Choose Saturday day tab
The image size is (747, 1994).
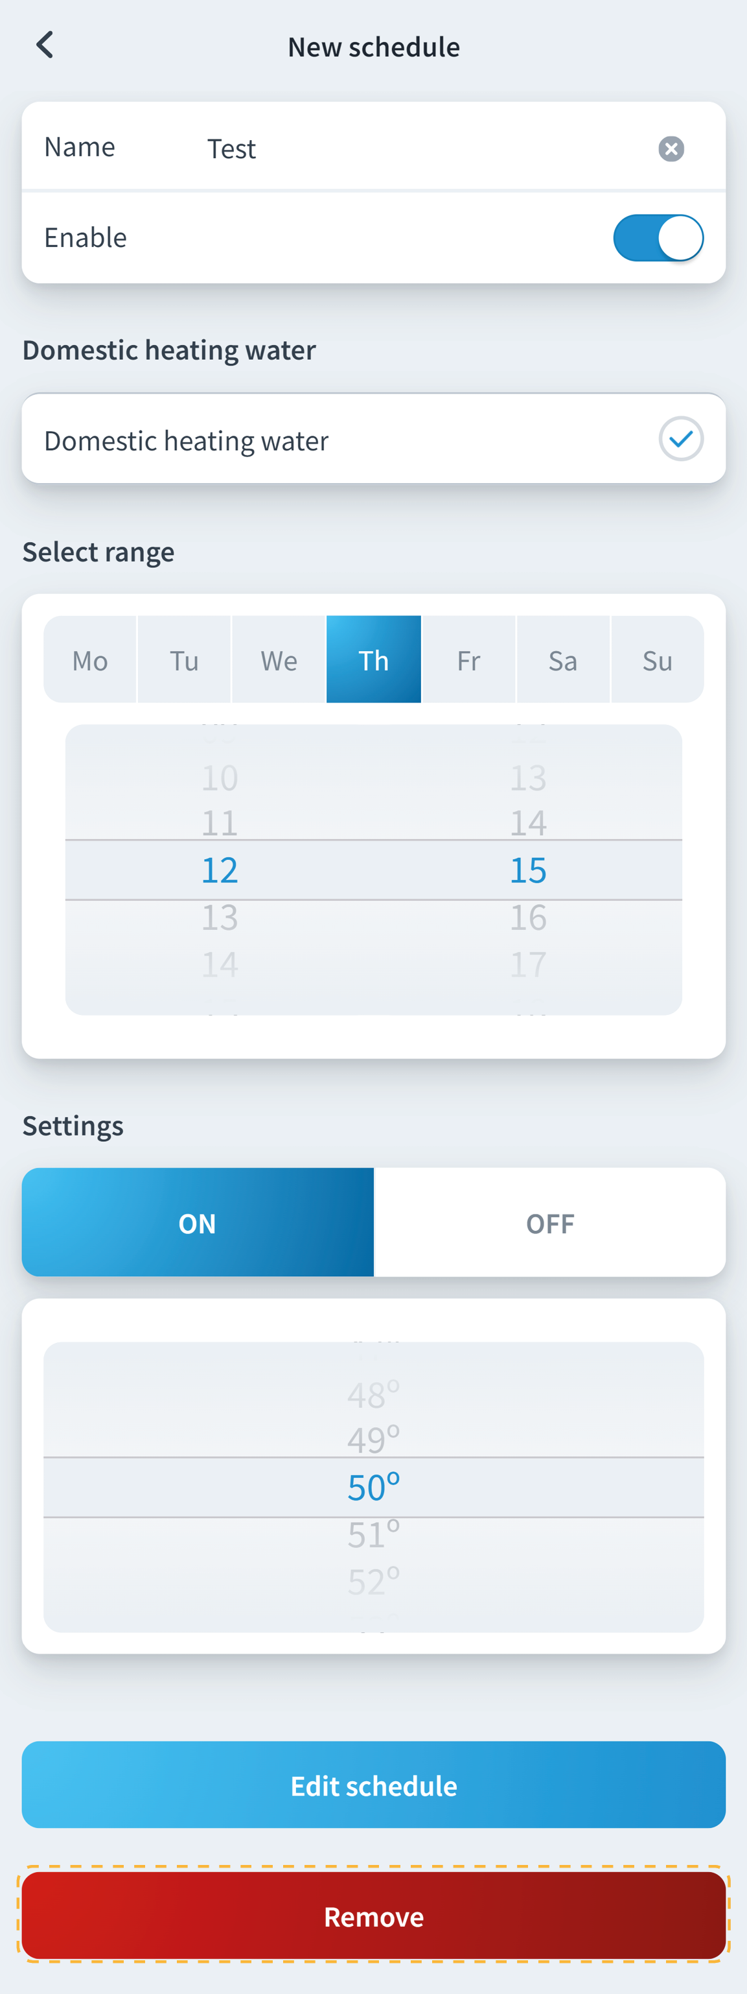coord(563,660)
